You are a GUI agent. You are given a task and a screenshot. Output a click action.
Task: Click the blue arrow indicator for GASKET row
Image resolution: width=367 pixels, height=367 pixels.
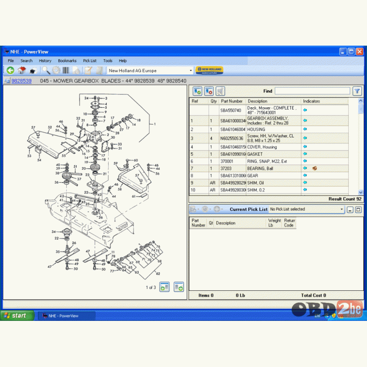[x=305, y=154]
